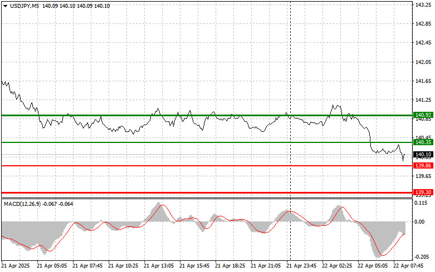Select the current price label 140.10
This screenshot has height=272, width=435.
pyautogui.click(x=423, y=154)
